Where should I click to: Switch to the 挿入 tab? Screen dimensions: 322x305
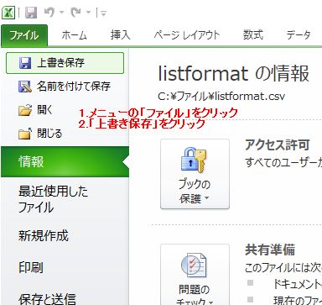120,35
